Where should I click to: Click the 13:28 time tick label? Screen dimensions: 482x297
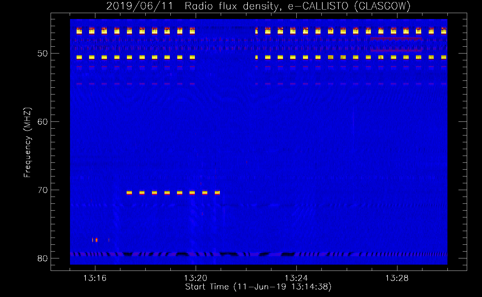[x=397, y=278]
